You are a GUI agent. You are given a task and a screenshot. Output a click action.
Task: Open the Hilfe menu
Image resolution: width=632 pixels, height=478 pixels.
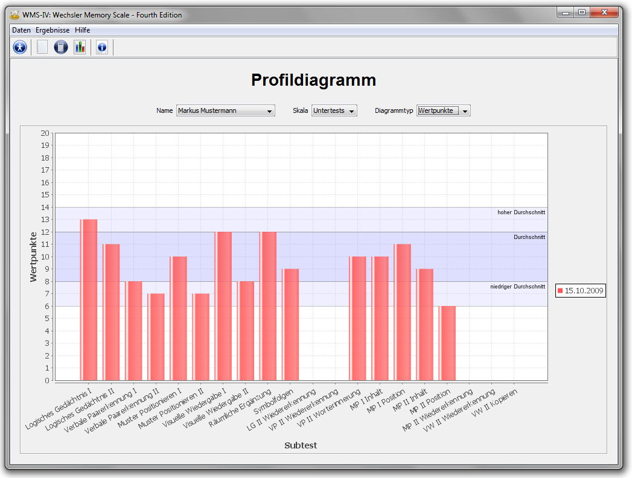tap(83, 30)
